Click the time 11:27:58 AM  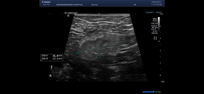pos(157,5)
